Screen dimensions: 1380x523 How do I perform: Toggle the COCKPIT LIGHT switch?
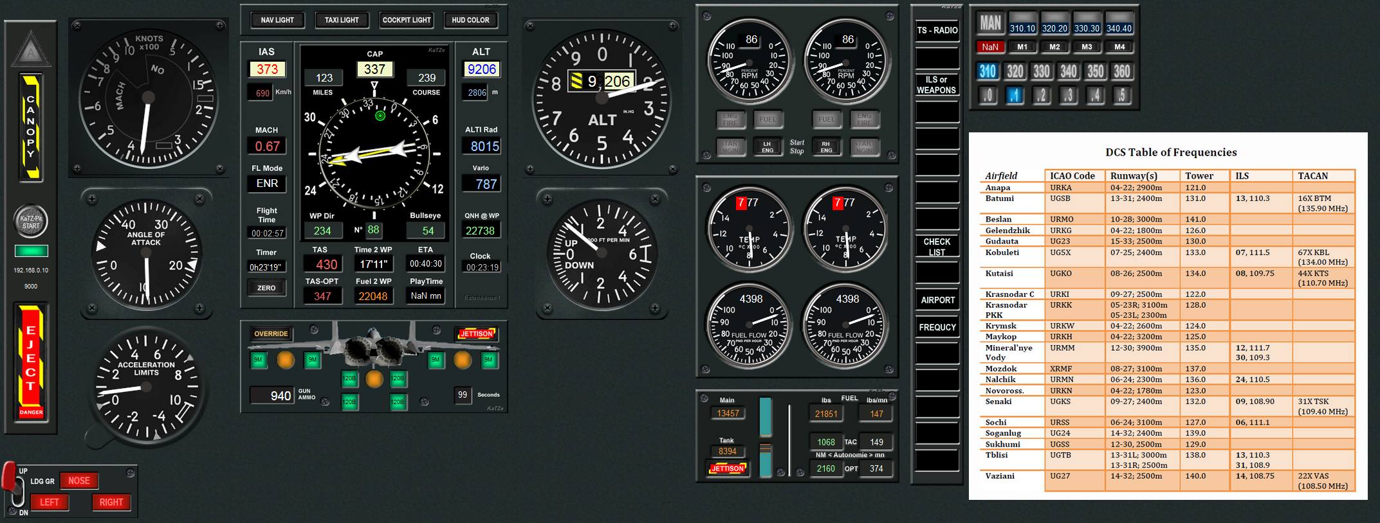[406, 20]
